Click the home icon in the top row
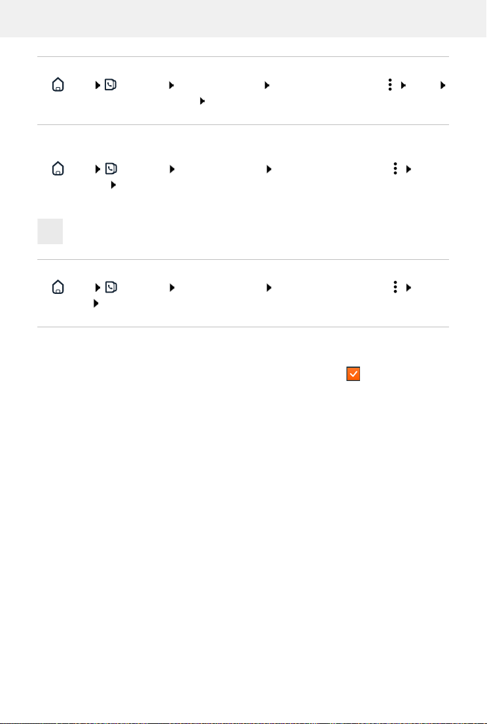Screen dimensions: 487x724 point(58,85)
